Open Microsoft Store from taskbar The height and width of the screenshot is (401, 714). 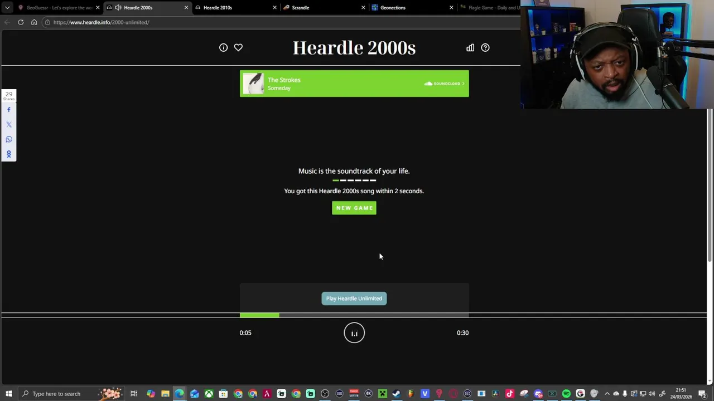[x=223, y=394]
